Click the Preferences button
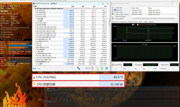This screenshot has width=180, height=107. 163,68
